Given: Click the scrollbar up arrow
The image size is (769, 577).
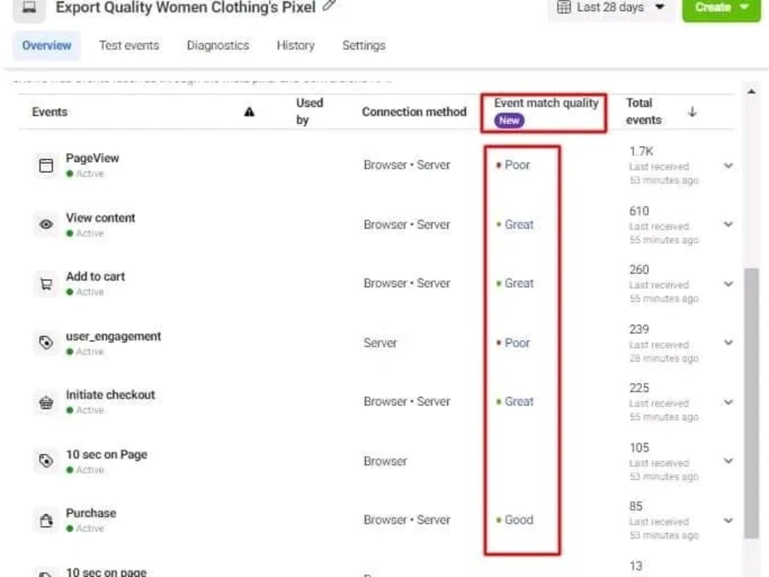Looking at the screenshot, I should pos(751,92).
